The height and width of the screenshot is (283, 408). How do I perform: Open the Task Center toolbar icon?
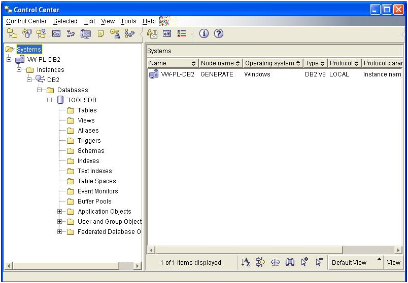click(x=71, y=33)
